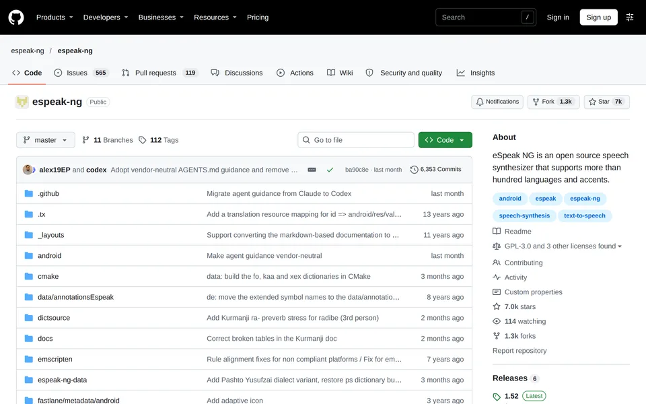Expand commit message with ellipsis button

point(312,170)
